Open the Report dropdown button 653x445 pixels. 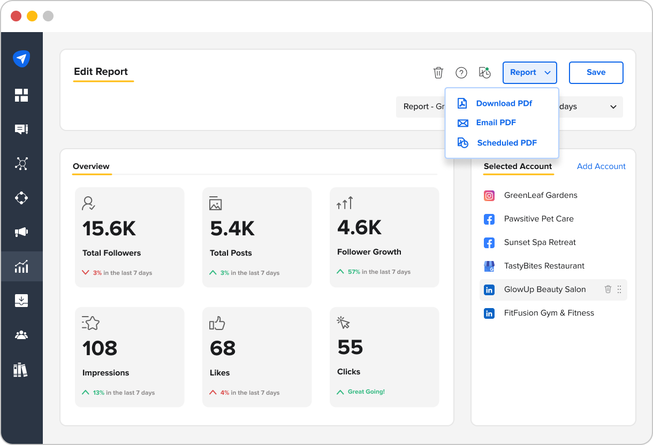pos(530,73)
